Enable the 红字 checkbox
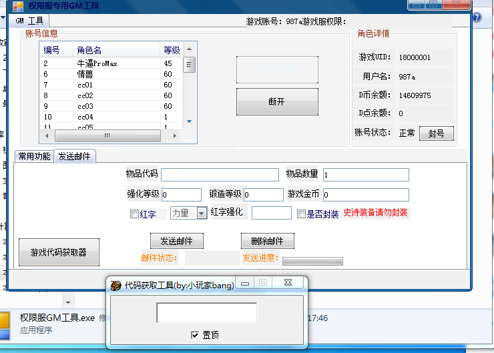The image size is (494, 353). pyautogui.click(x=134, y=214)
